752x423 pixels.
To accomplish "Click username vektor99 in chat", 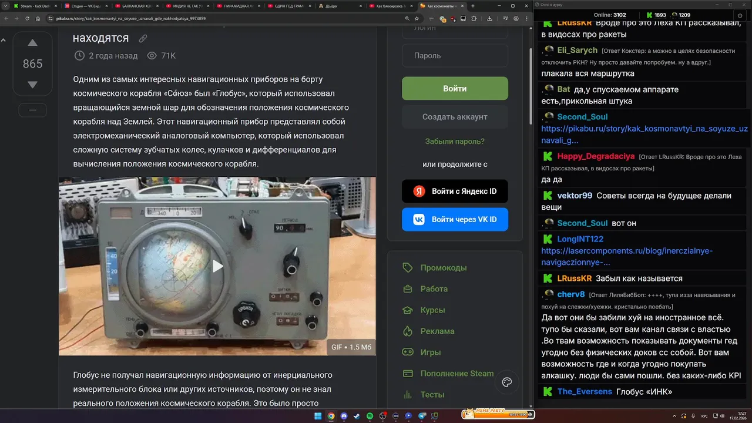I will [575, 196].
